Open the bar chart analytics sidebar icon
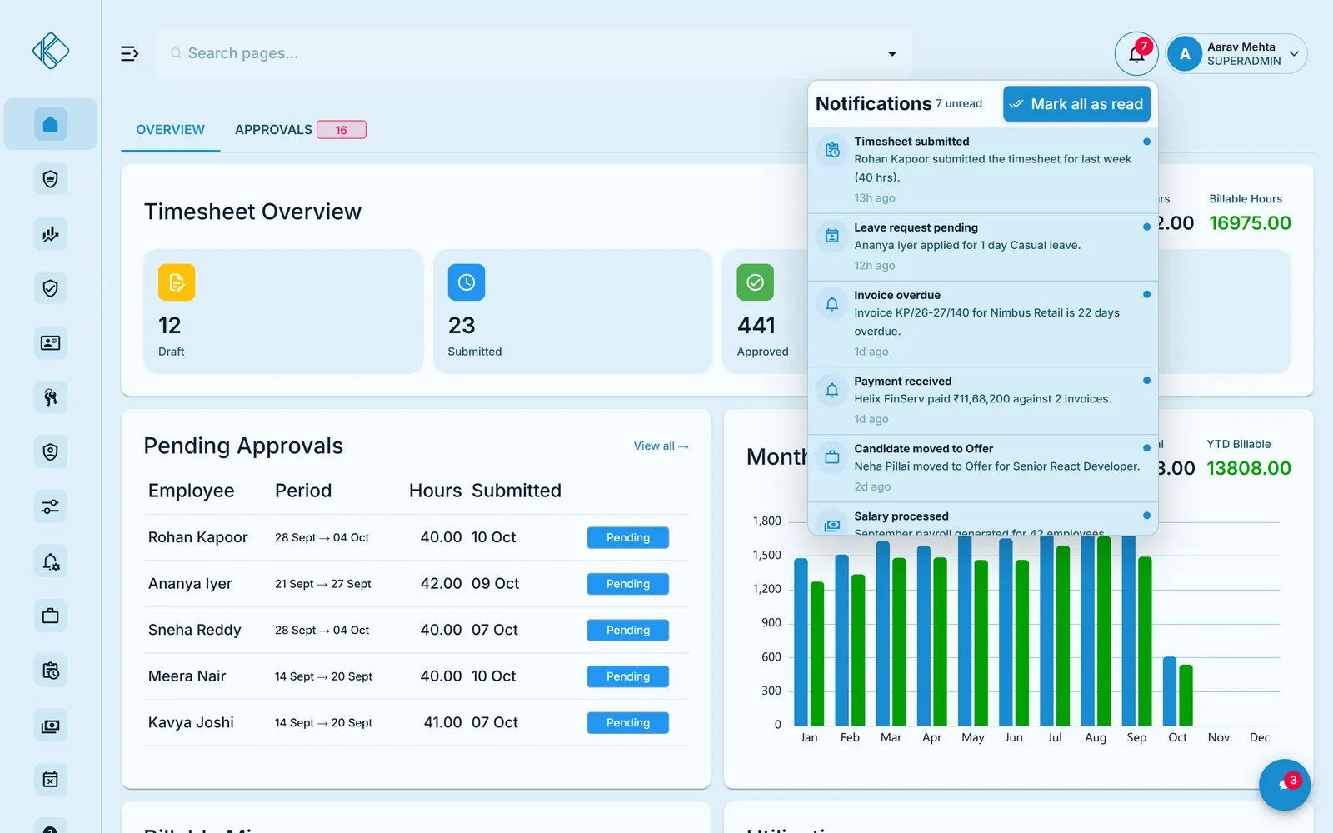 pyautogui.click(x=51, y=234)
